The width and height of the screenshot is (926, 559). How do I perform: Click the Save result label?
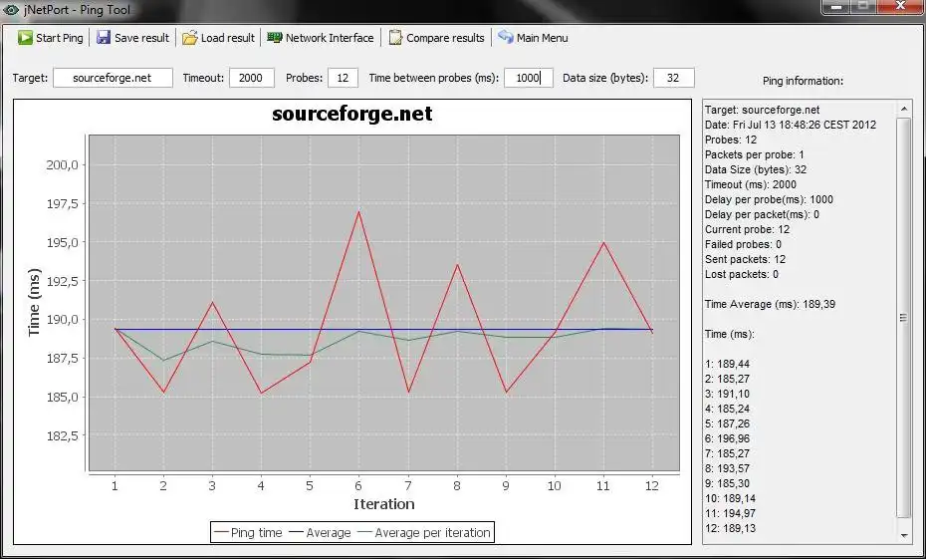(x=141, y=38)
